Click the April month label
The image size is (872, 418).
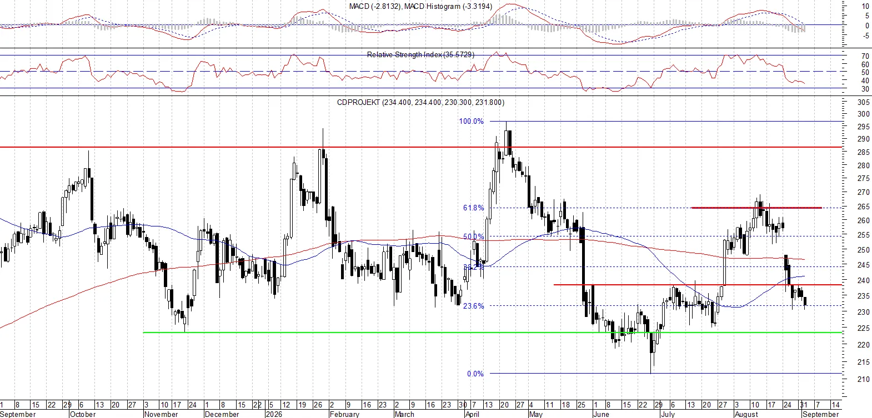click(472, 414)
